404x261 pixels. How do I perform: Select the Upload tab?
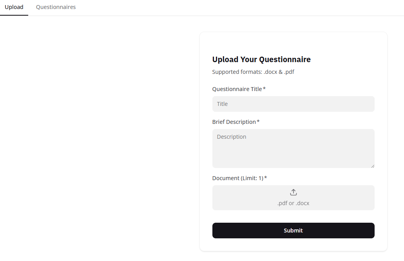pyautogui.click(x=14, y=7)
